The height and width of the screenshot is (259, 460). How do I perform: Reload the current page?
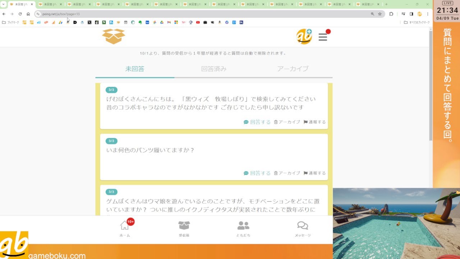click(20, 14)
